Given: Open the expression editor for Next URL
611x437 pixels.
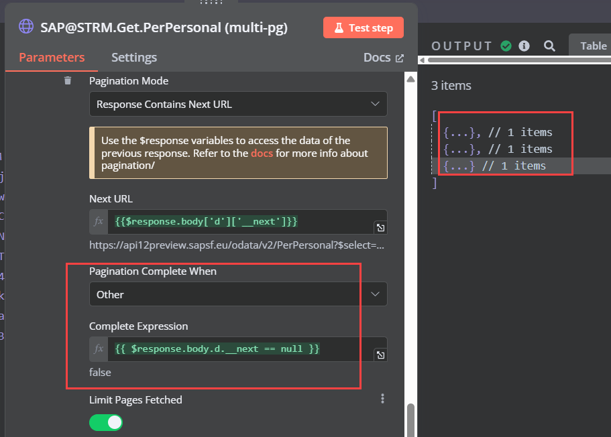Looking at the screenshot, I should coord(380,227).
